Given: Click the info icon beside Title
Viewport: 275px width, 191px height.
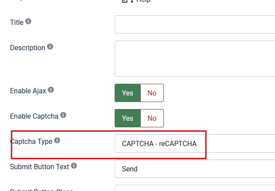Looking at the screenshot, I should [28, 21].
